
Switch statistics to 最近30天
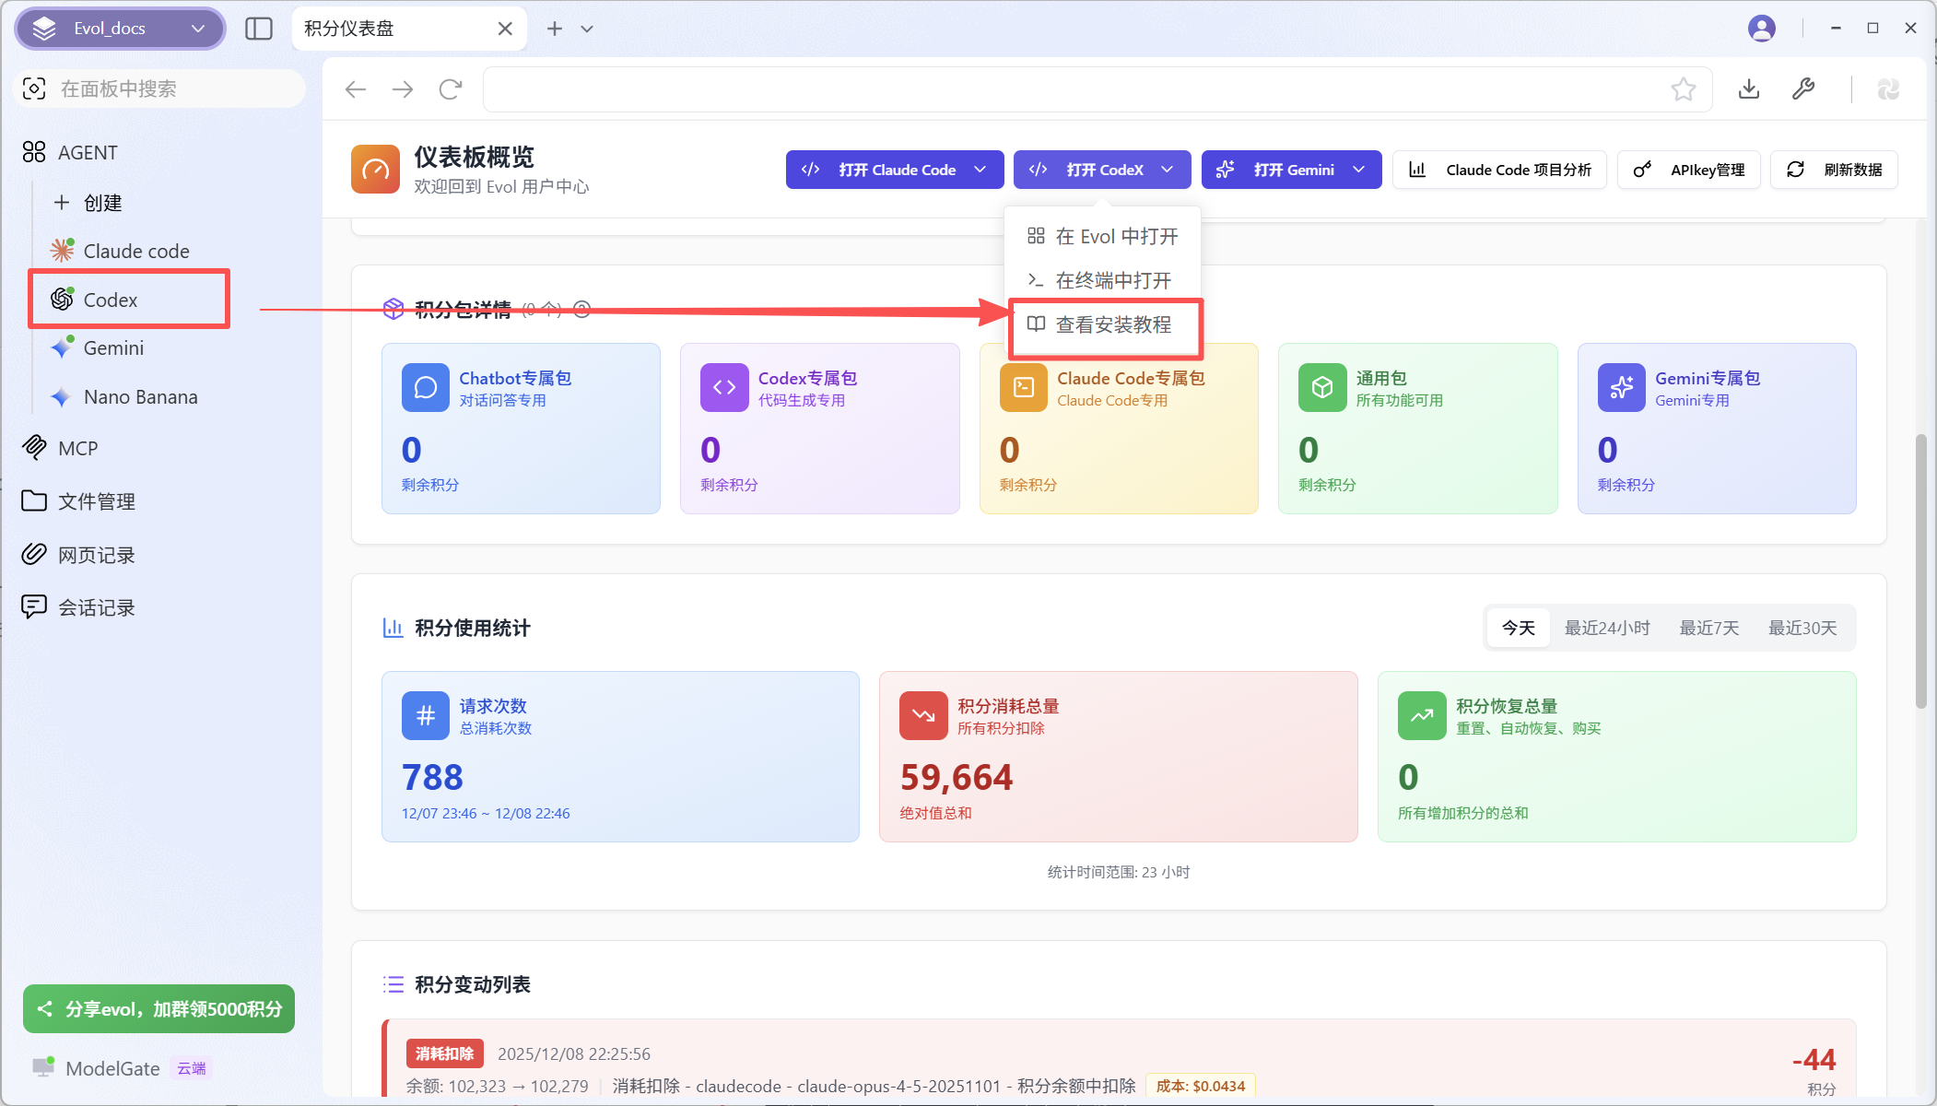pos(1802,628)
